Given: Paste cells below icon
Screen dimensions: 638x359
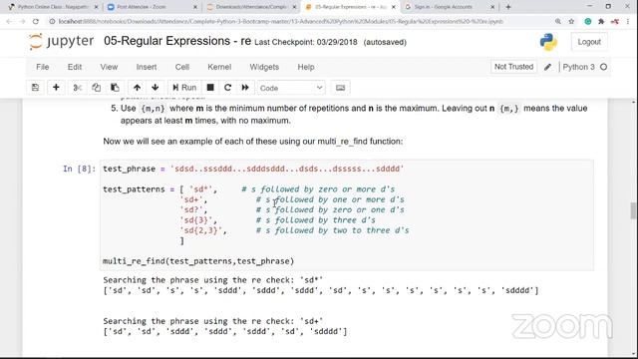Looking at the screenshot, I should [x=115, y=88].
